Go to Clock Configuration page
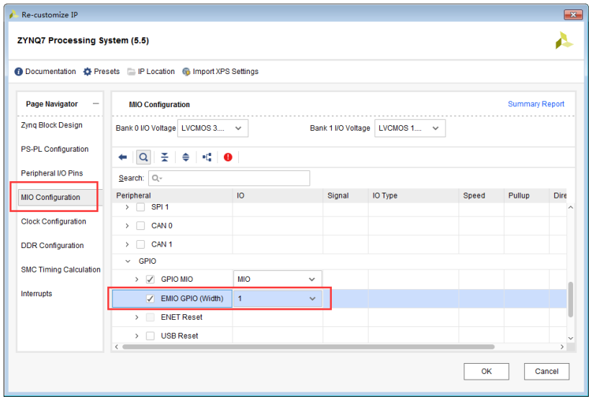 point(53,221)
